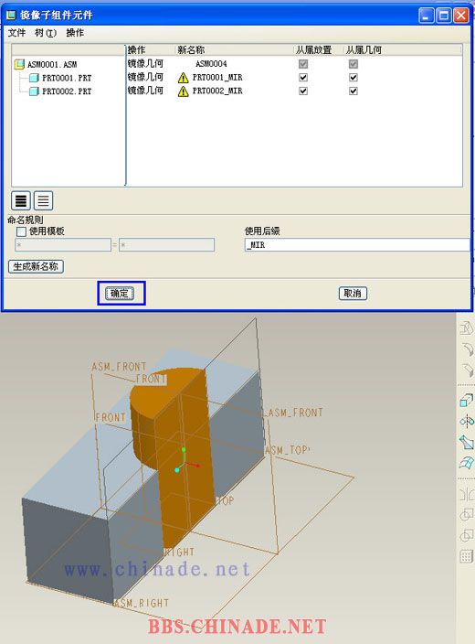Viewport: 475px width, 644px height.
Task: Click the mirror tool icon in right toolbar
Action: coord(467,494)
